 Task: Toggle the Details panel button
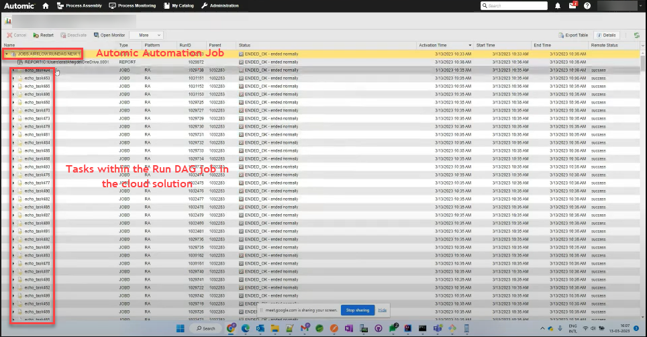tap(606, 35)
